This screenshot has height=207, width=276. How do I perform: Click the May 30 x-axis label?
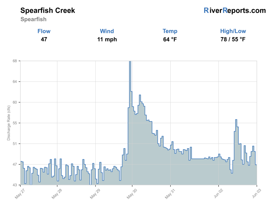131,194
